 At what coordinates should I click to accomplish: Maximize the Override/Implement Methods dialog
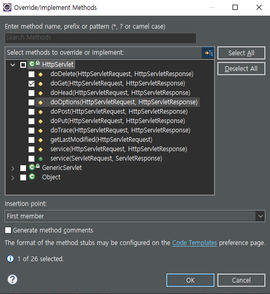(x=235, y=7)
